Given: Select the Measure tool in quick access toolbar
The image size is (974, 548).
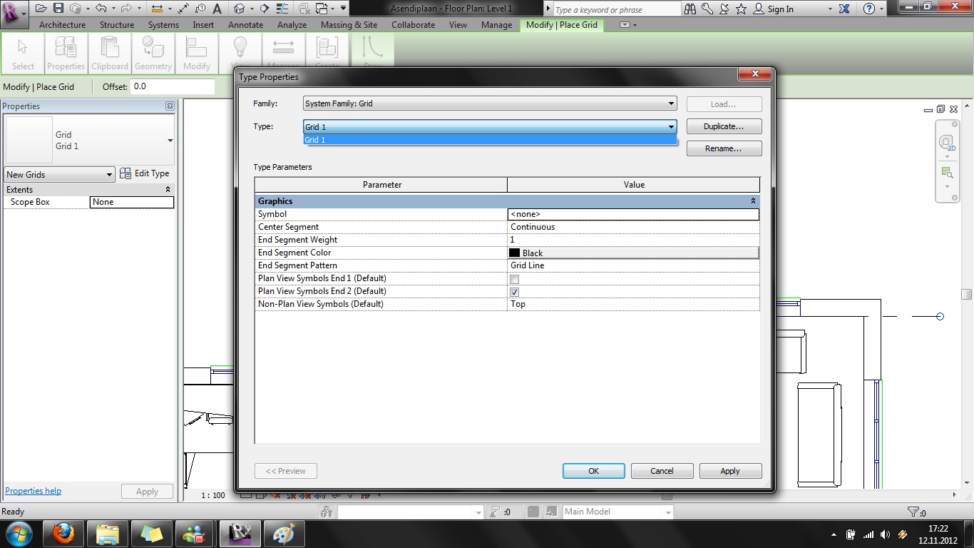Looking at the screenshot, I should coord(158,9).
